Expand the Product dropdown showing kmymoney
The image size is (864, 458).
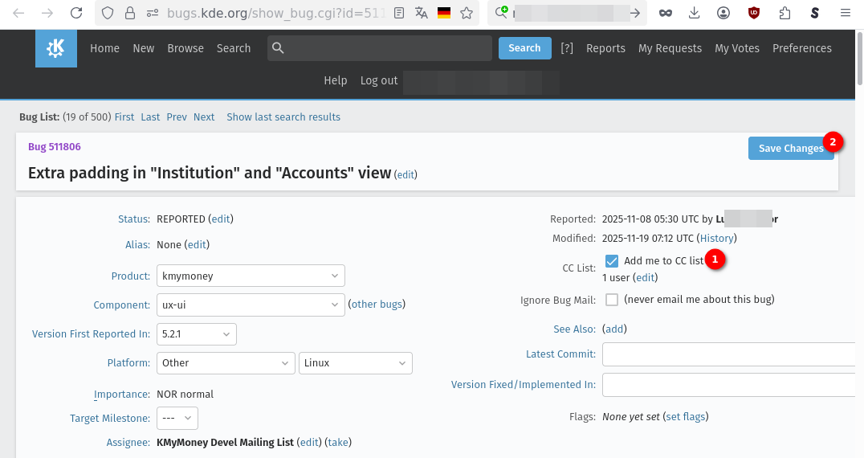point(251,276)
